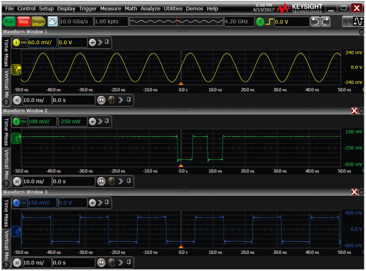Open Time Meas tab in Waveform Window 1
366x271 pixels.
tap(6, 53)
